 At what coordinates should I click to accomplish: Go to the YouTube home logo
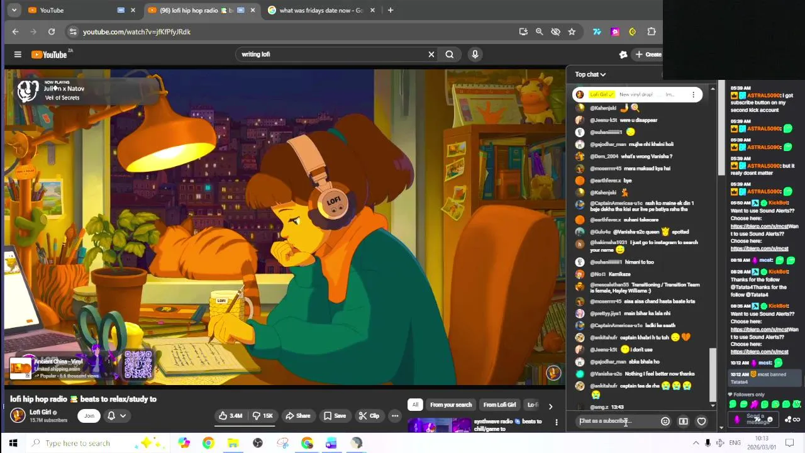49,55
